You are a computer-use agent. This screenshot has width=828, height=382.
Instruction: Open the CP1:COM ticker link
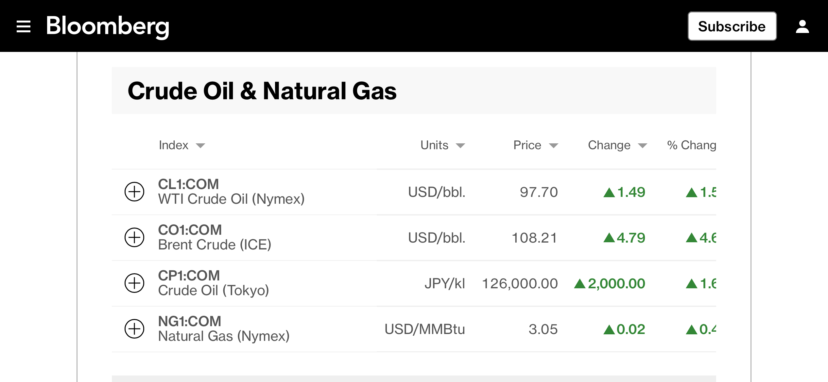[189, 276]
